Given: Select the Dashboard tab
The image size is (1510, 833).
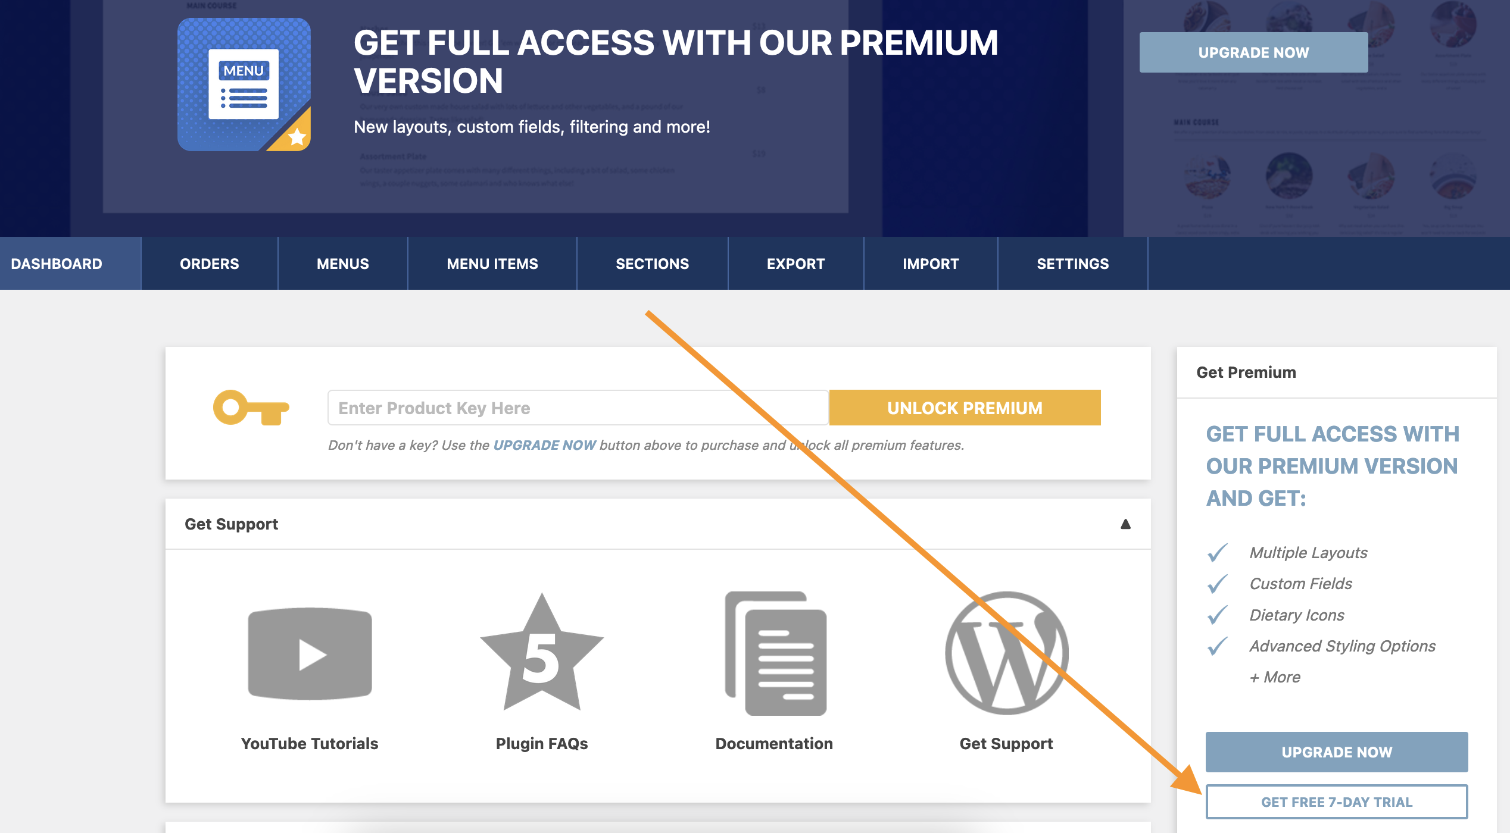Looking at the screenshot, I should click(x=57, y=264).
